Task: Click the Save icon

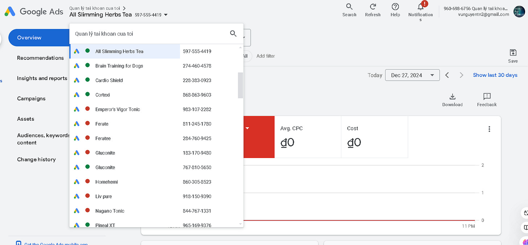Action: tap(513, 53)
